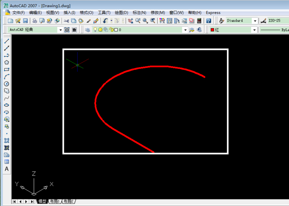Open the 绘图(D) menu

(x=122, y=12)
